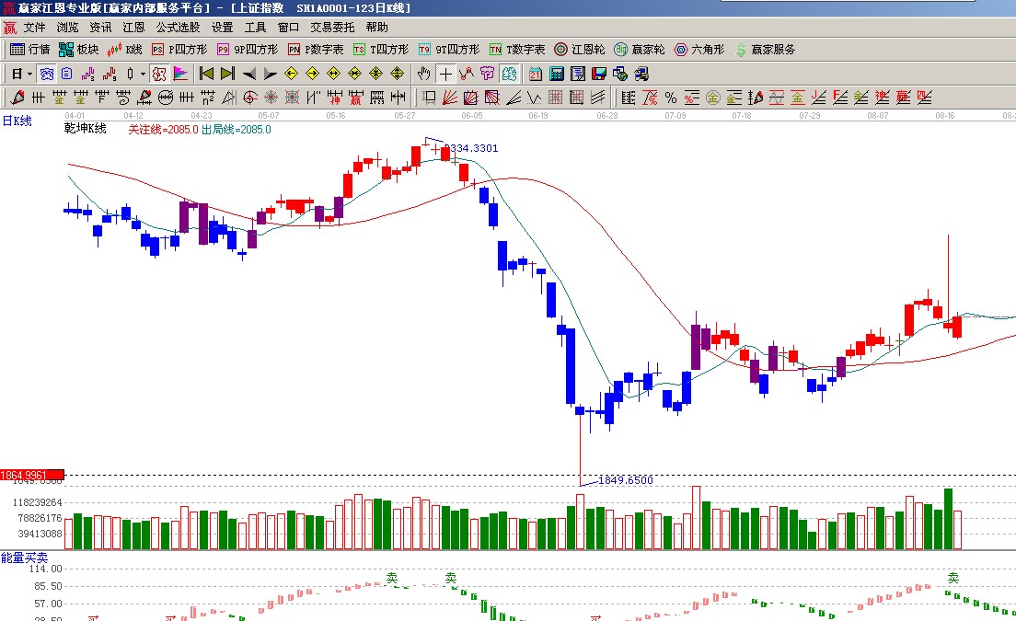
Task: Select the hand pan tool
Action: tap(423, 74)
